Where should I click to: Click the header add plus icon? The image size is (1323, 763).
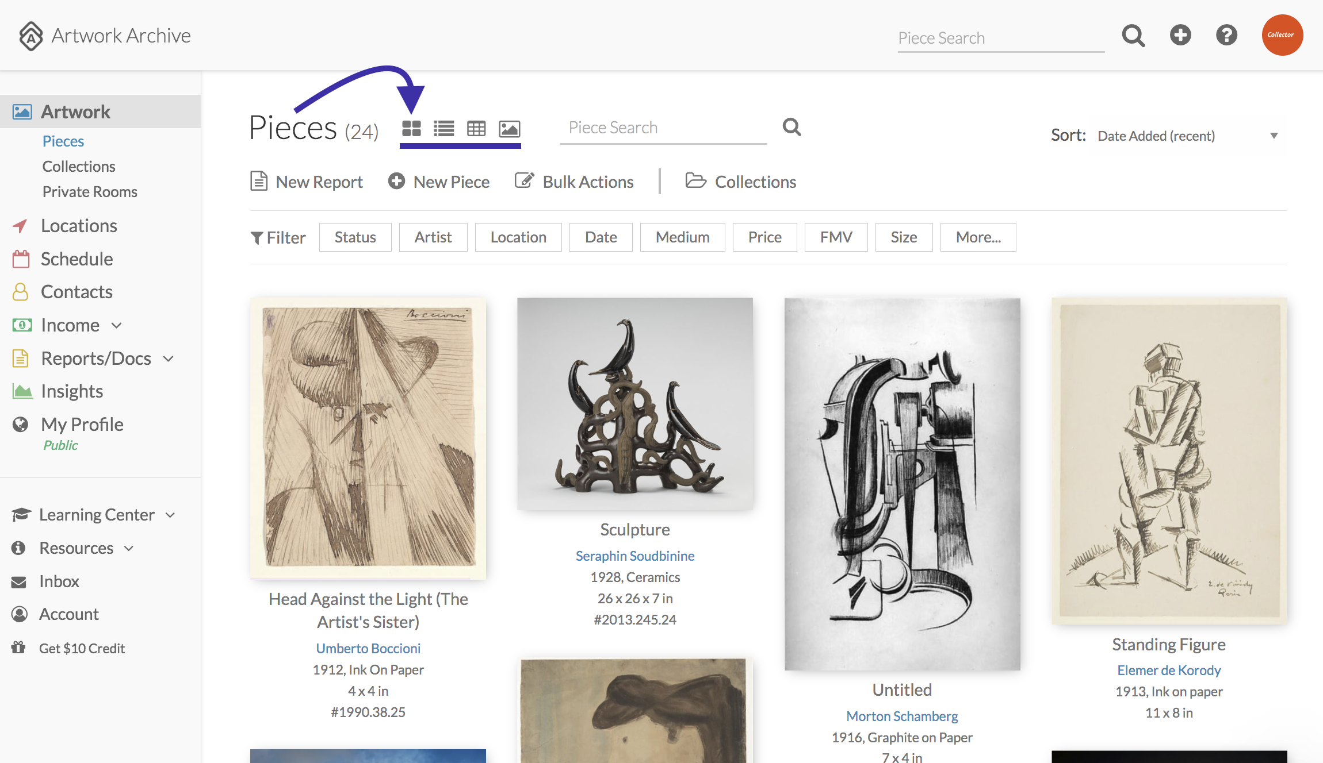point(1180,35)
